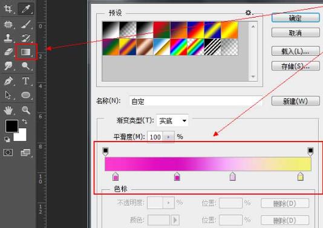Select the Pen tool
Image resolution: width=323 pixels, height=228 pixels.
8,81
